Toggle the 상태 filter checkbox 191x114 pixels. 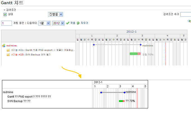point(5,15)
